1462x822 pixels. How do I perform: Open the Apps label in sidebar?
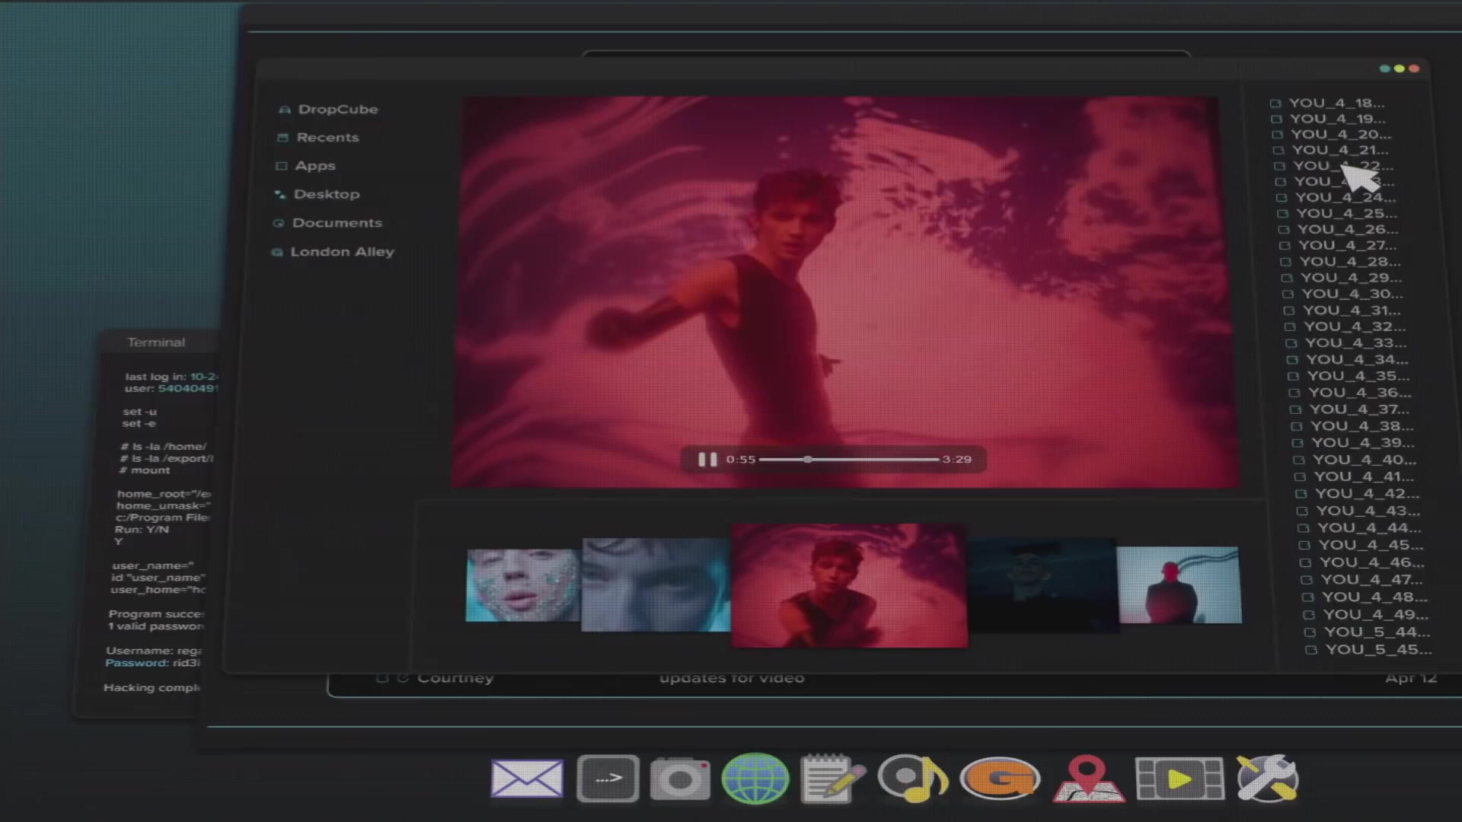point(315,166)
